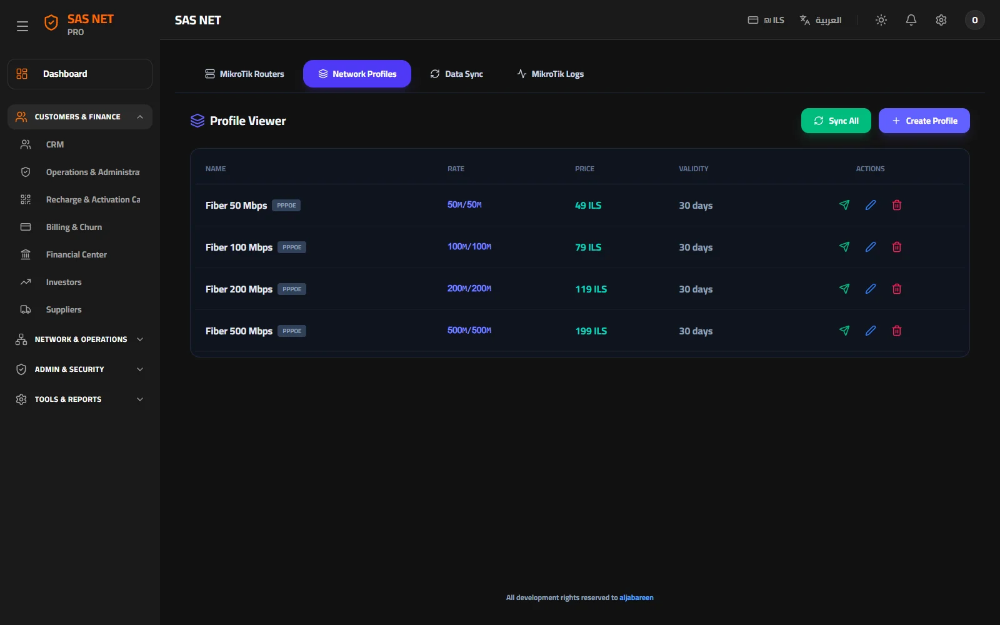Push Fiber 50 Mbps profile with send icon
Screen dimensions: 1000x625
click(x=844, y=205)
